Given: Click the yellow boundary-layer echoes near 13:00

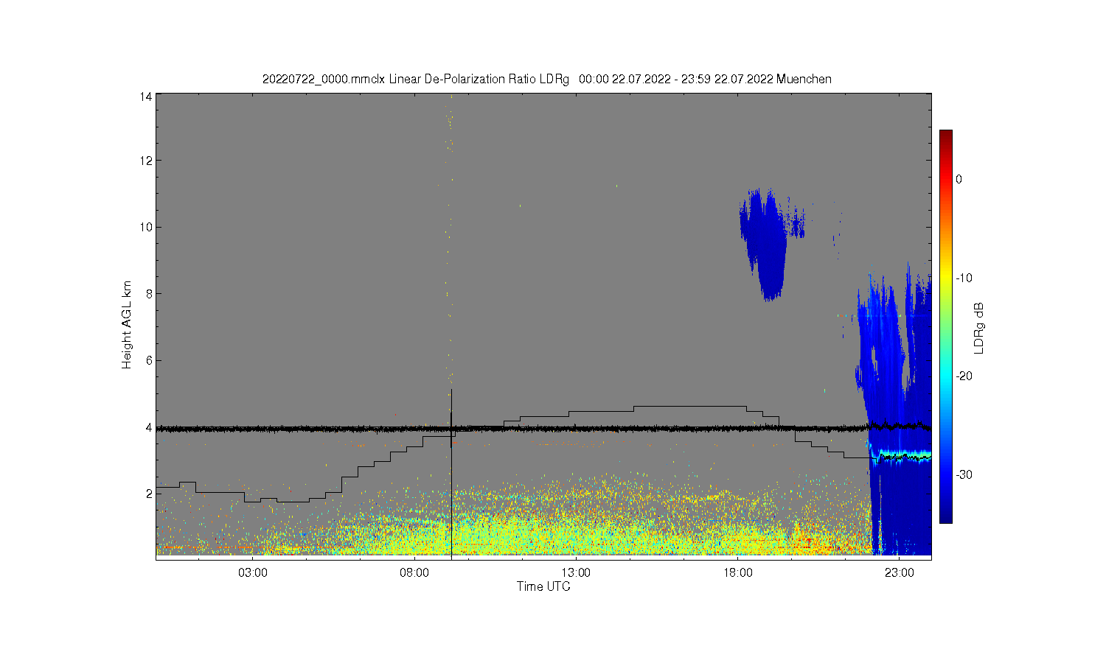Looking at the screenshot, I should [576, 534].
